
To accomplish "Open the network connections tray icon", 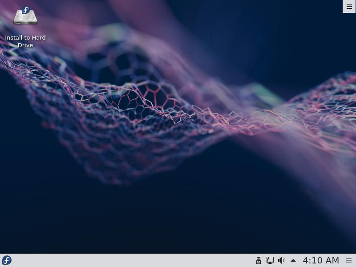I will click(270, 260).
